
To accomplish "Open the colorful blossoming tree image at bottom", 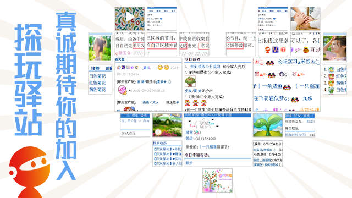I will [218, 180].
